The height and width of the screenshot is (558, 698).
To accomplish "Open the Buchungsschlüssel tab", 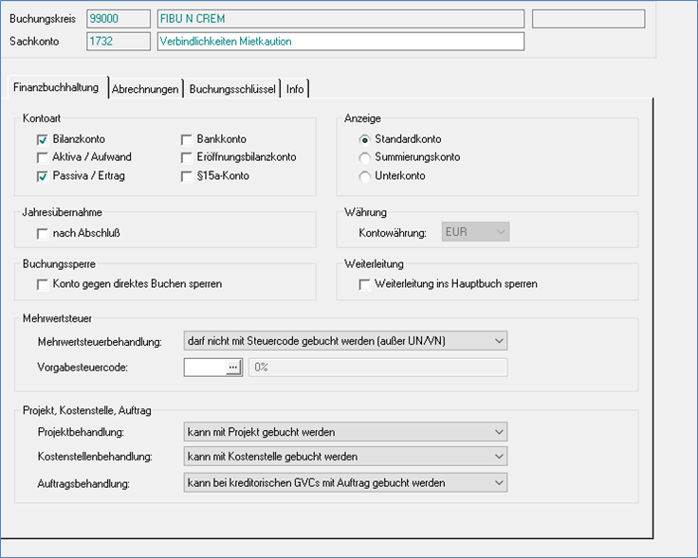I will click(x=232, y=89).
